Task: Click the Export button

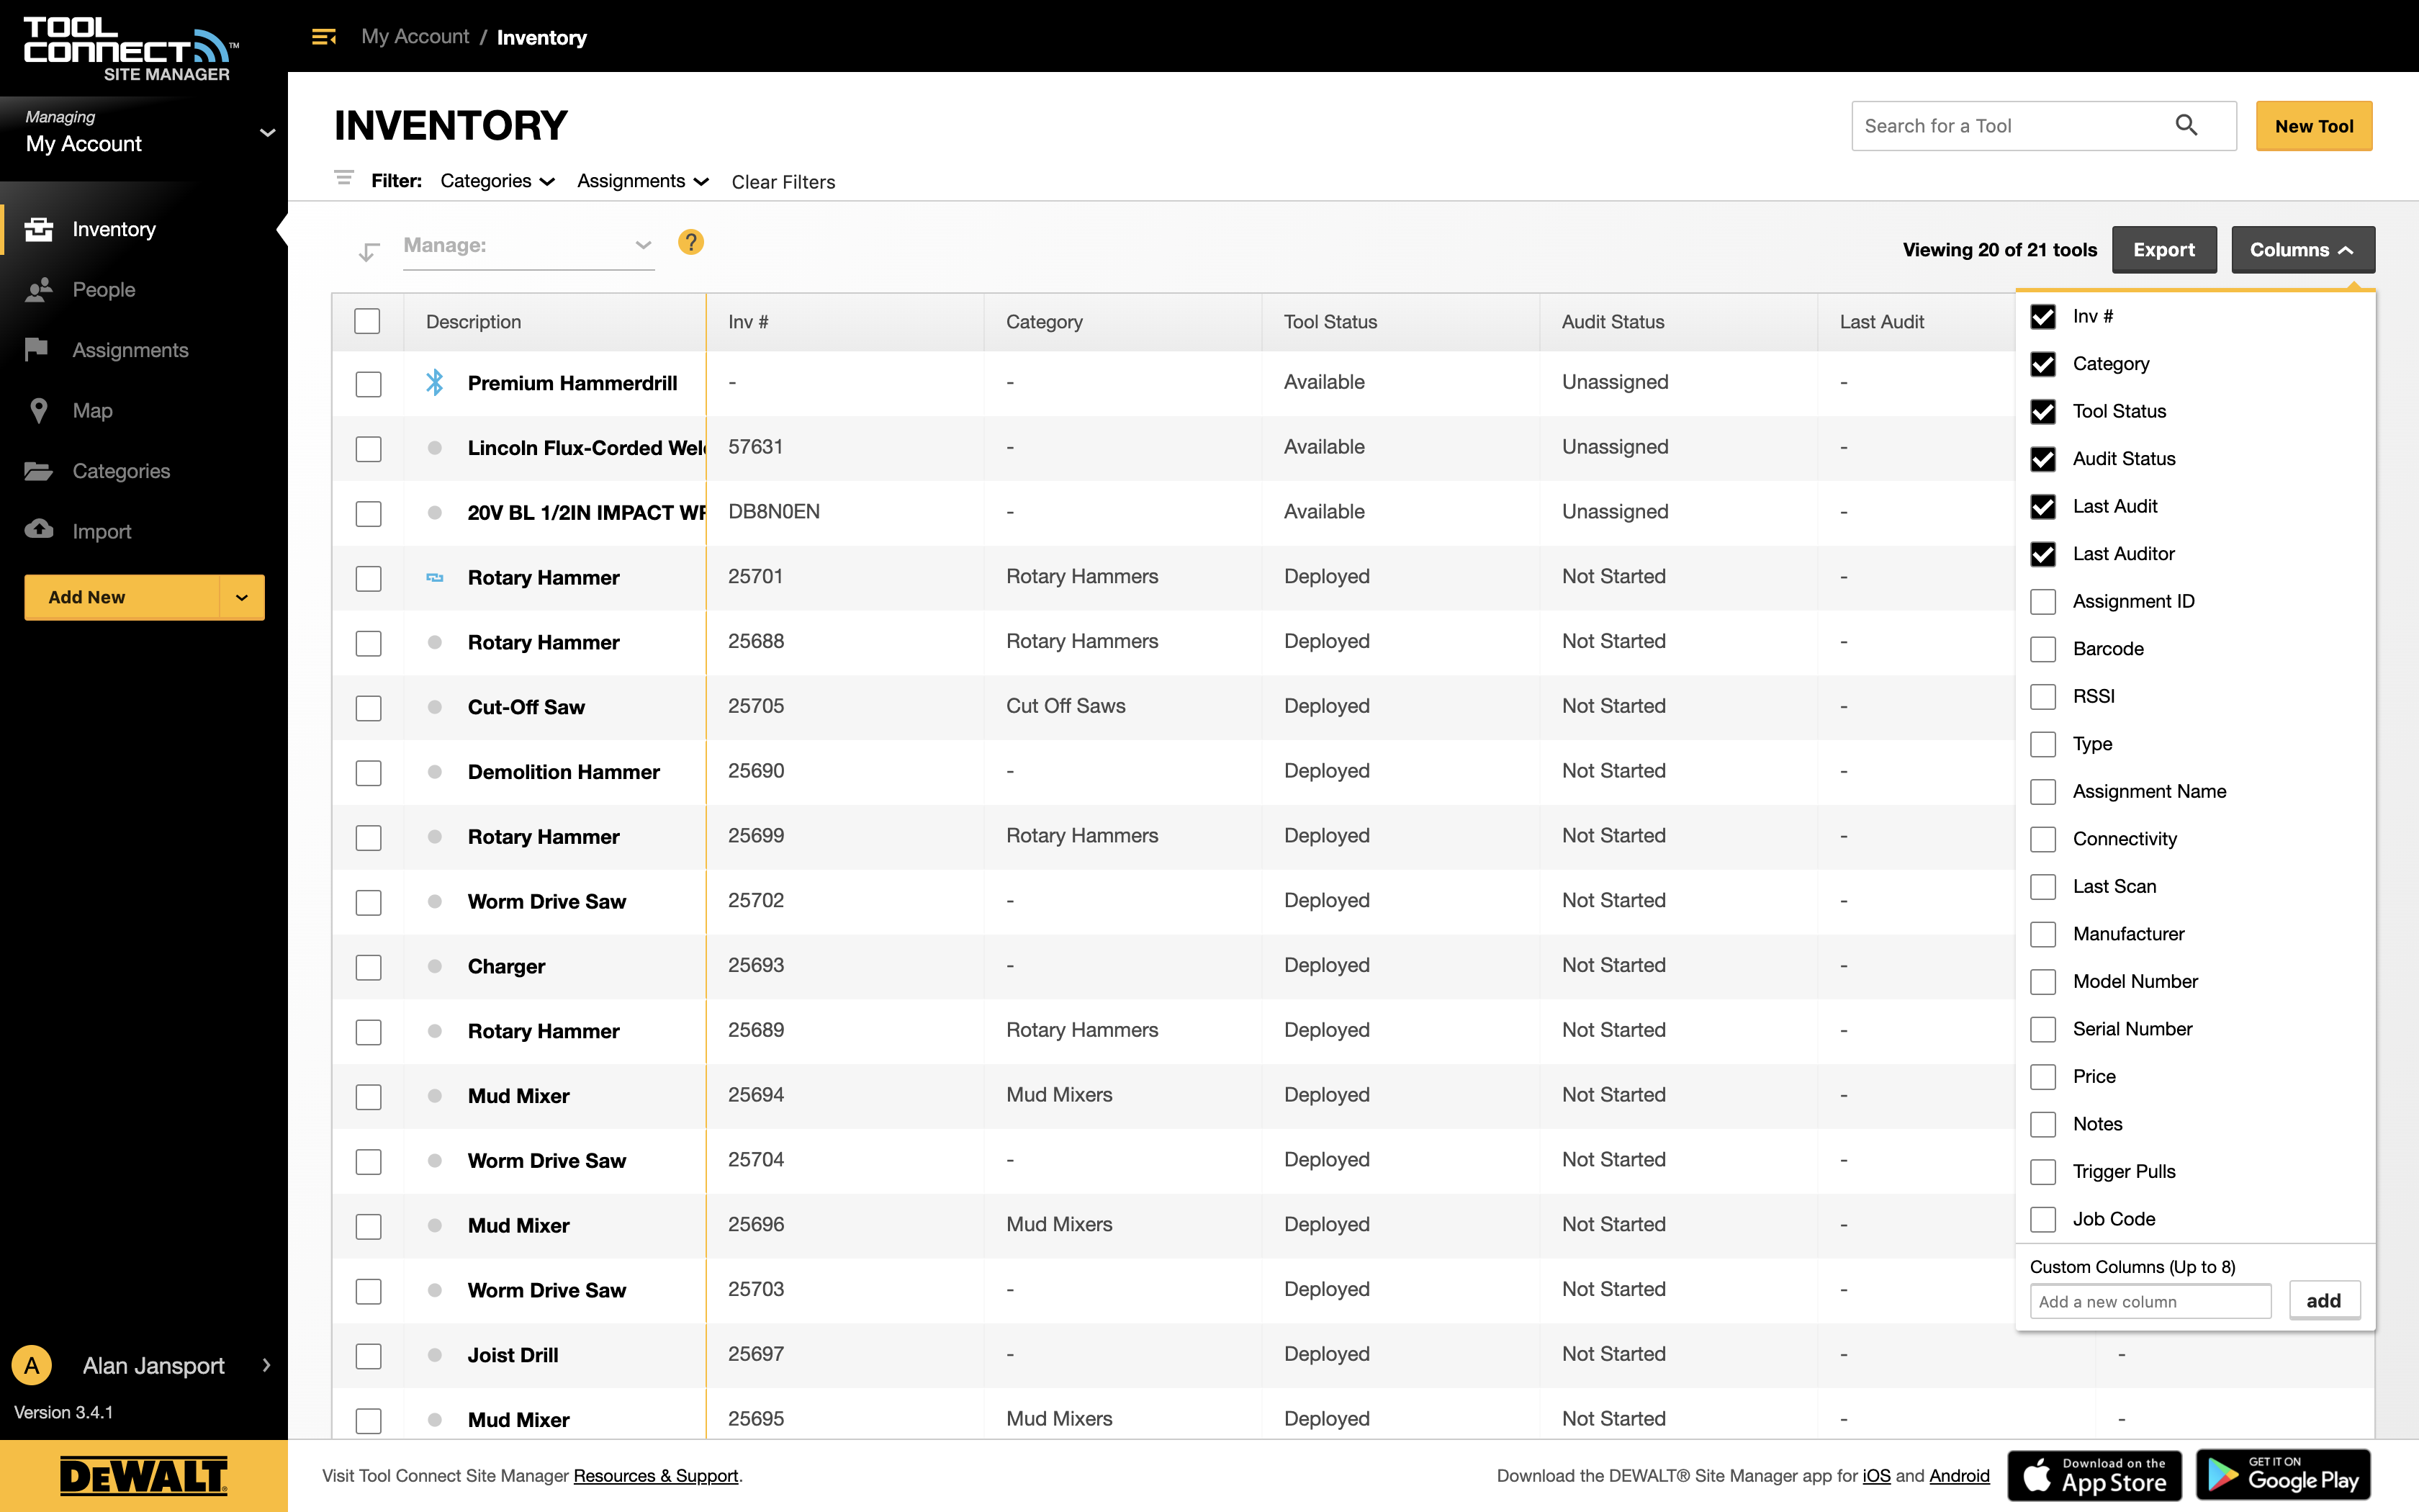Action: [x=2163, y=249]
